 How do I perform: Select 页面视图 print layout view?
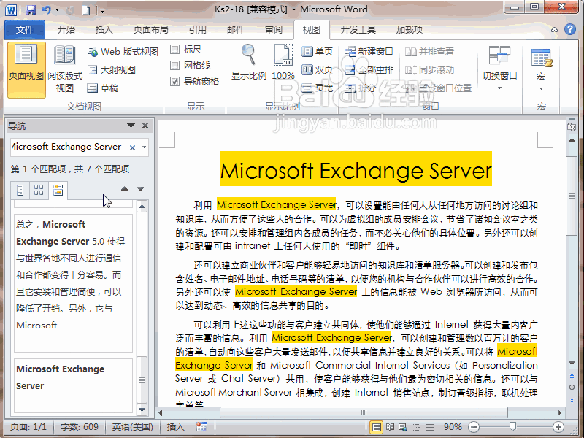click(x=26, y=69)
